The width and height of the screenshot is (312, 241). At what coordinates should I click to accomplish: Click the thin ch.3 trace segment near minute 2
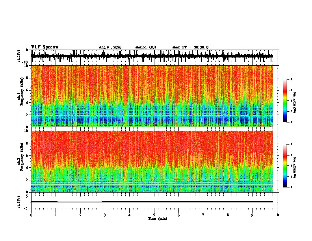80,202
